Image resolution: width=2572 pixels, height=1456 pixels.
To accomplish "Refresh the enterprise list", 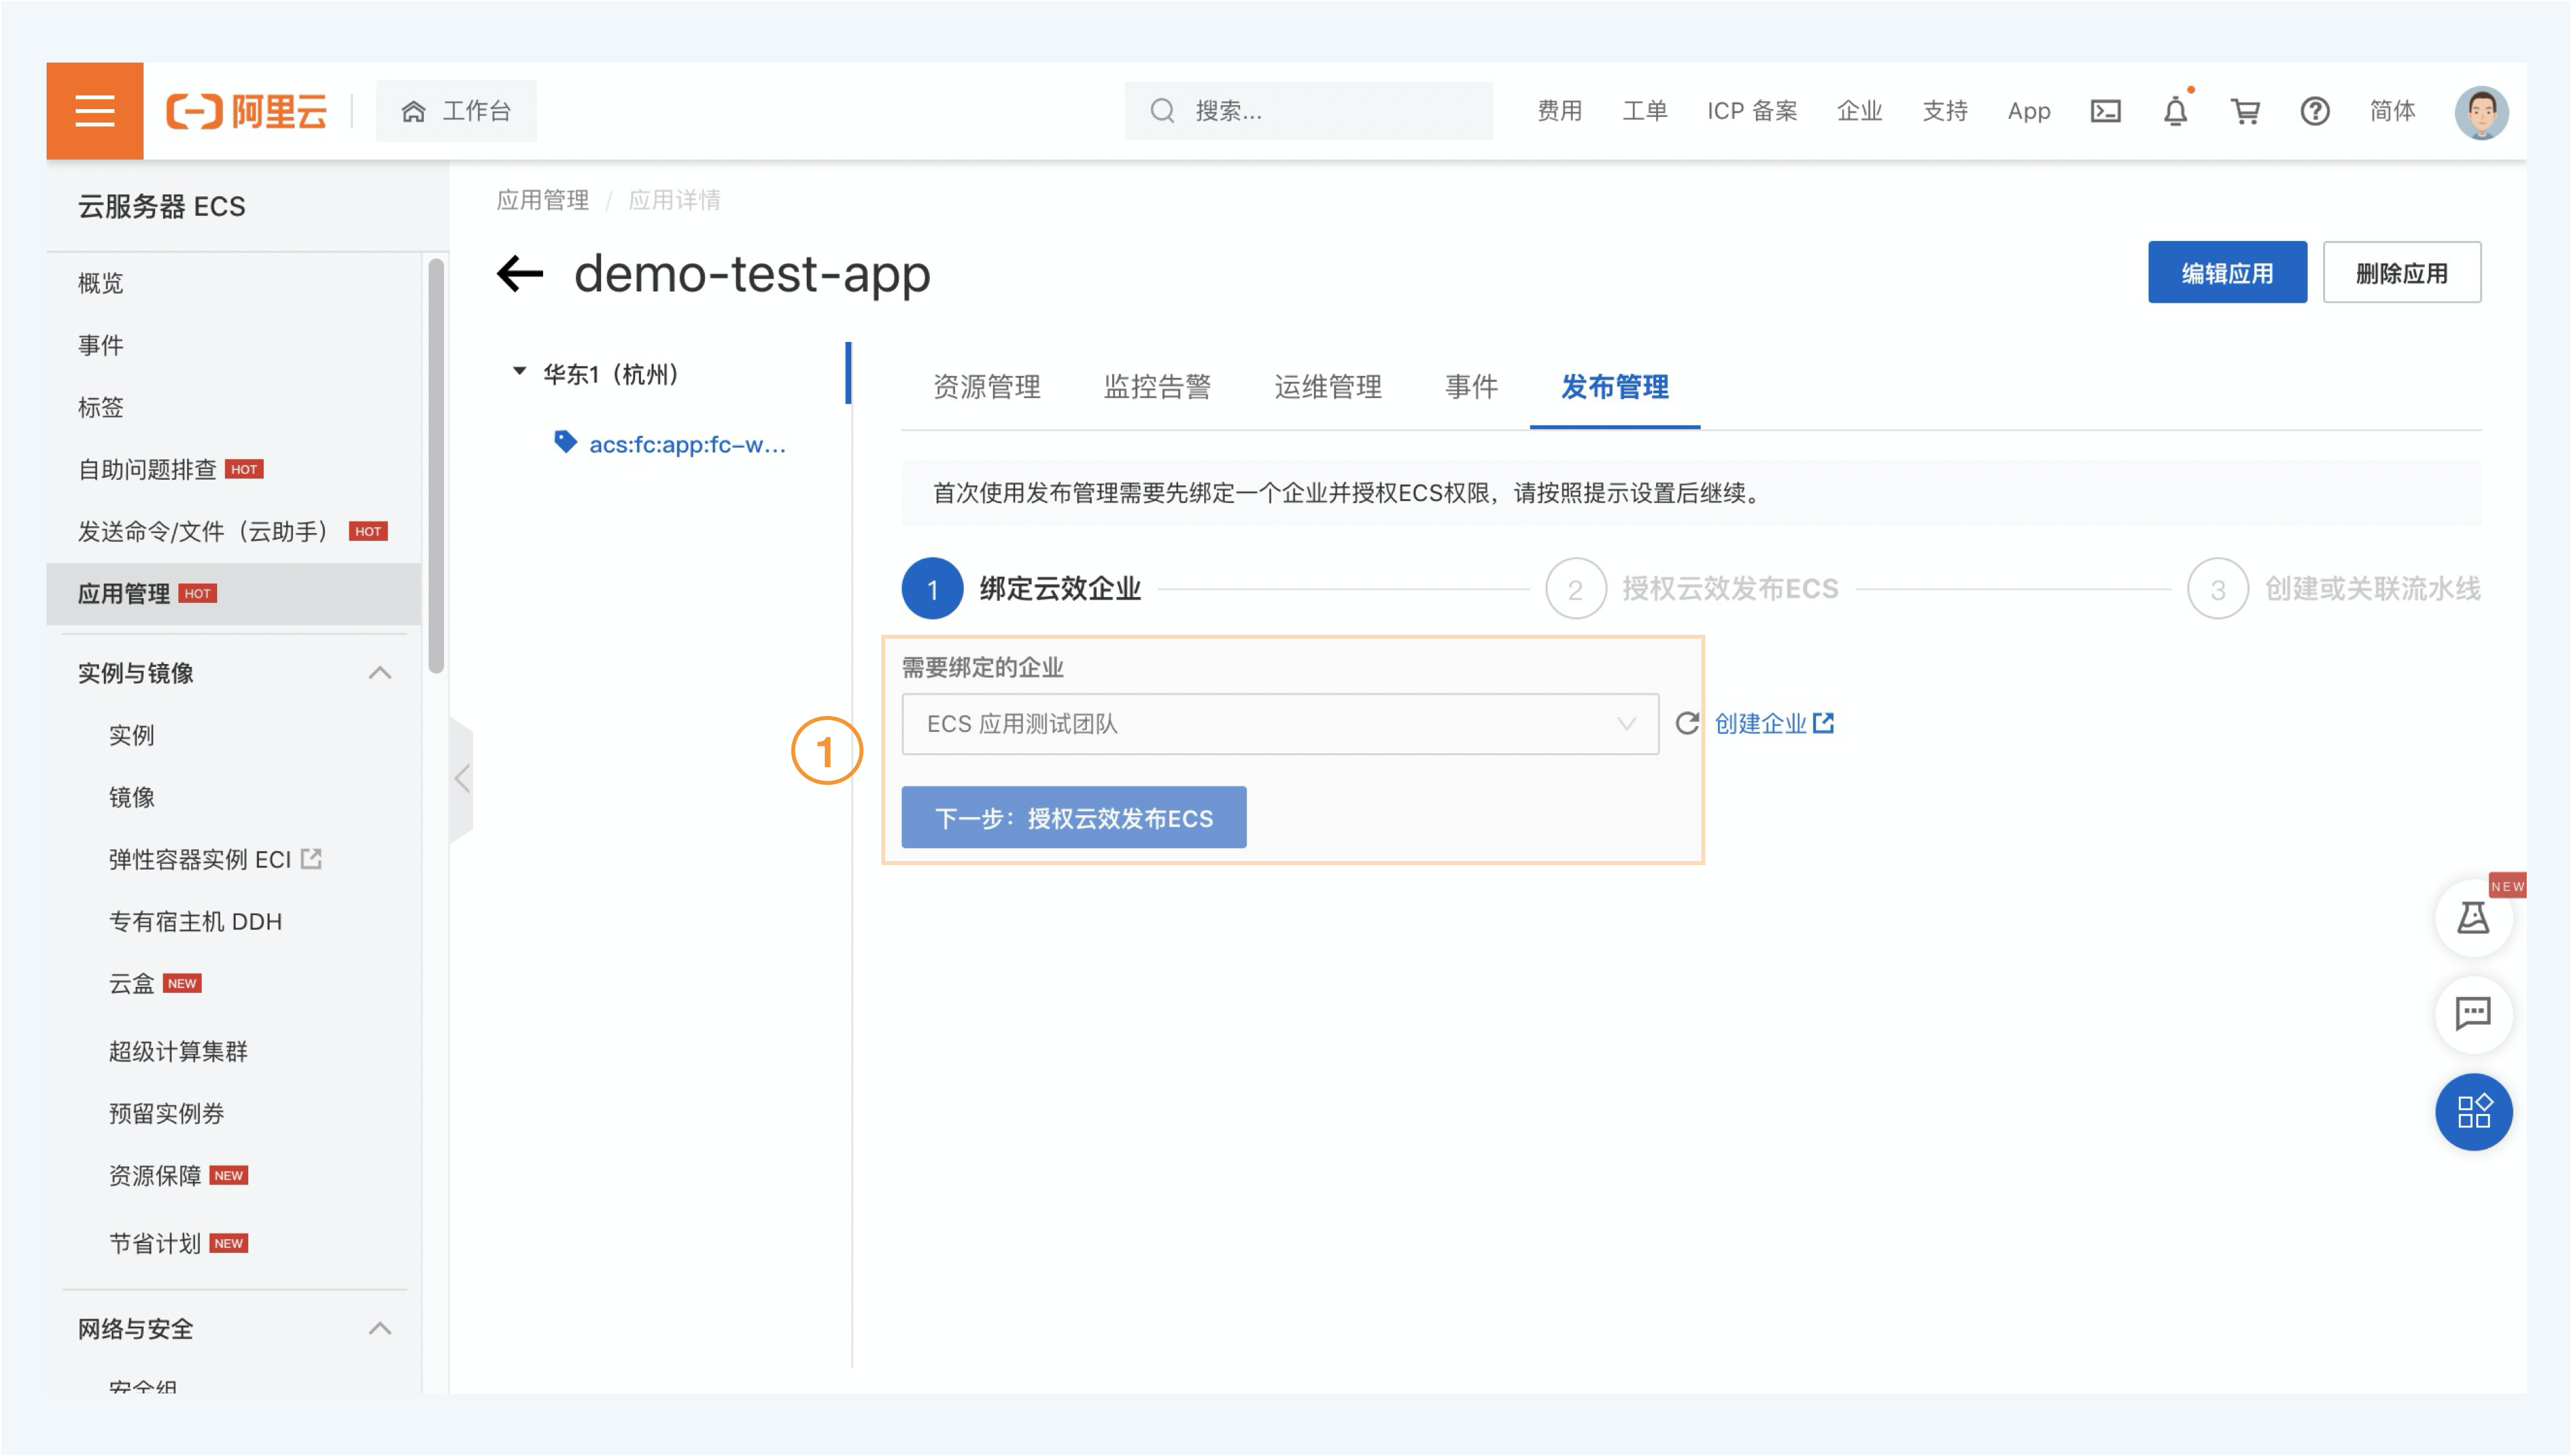I will point(1687,723).
